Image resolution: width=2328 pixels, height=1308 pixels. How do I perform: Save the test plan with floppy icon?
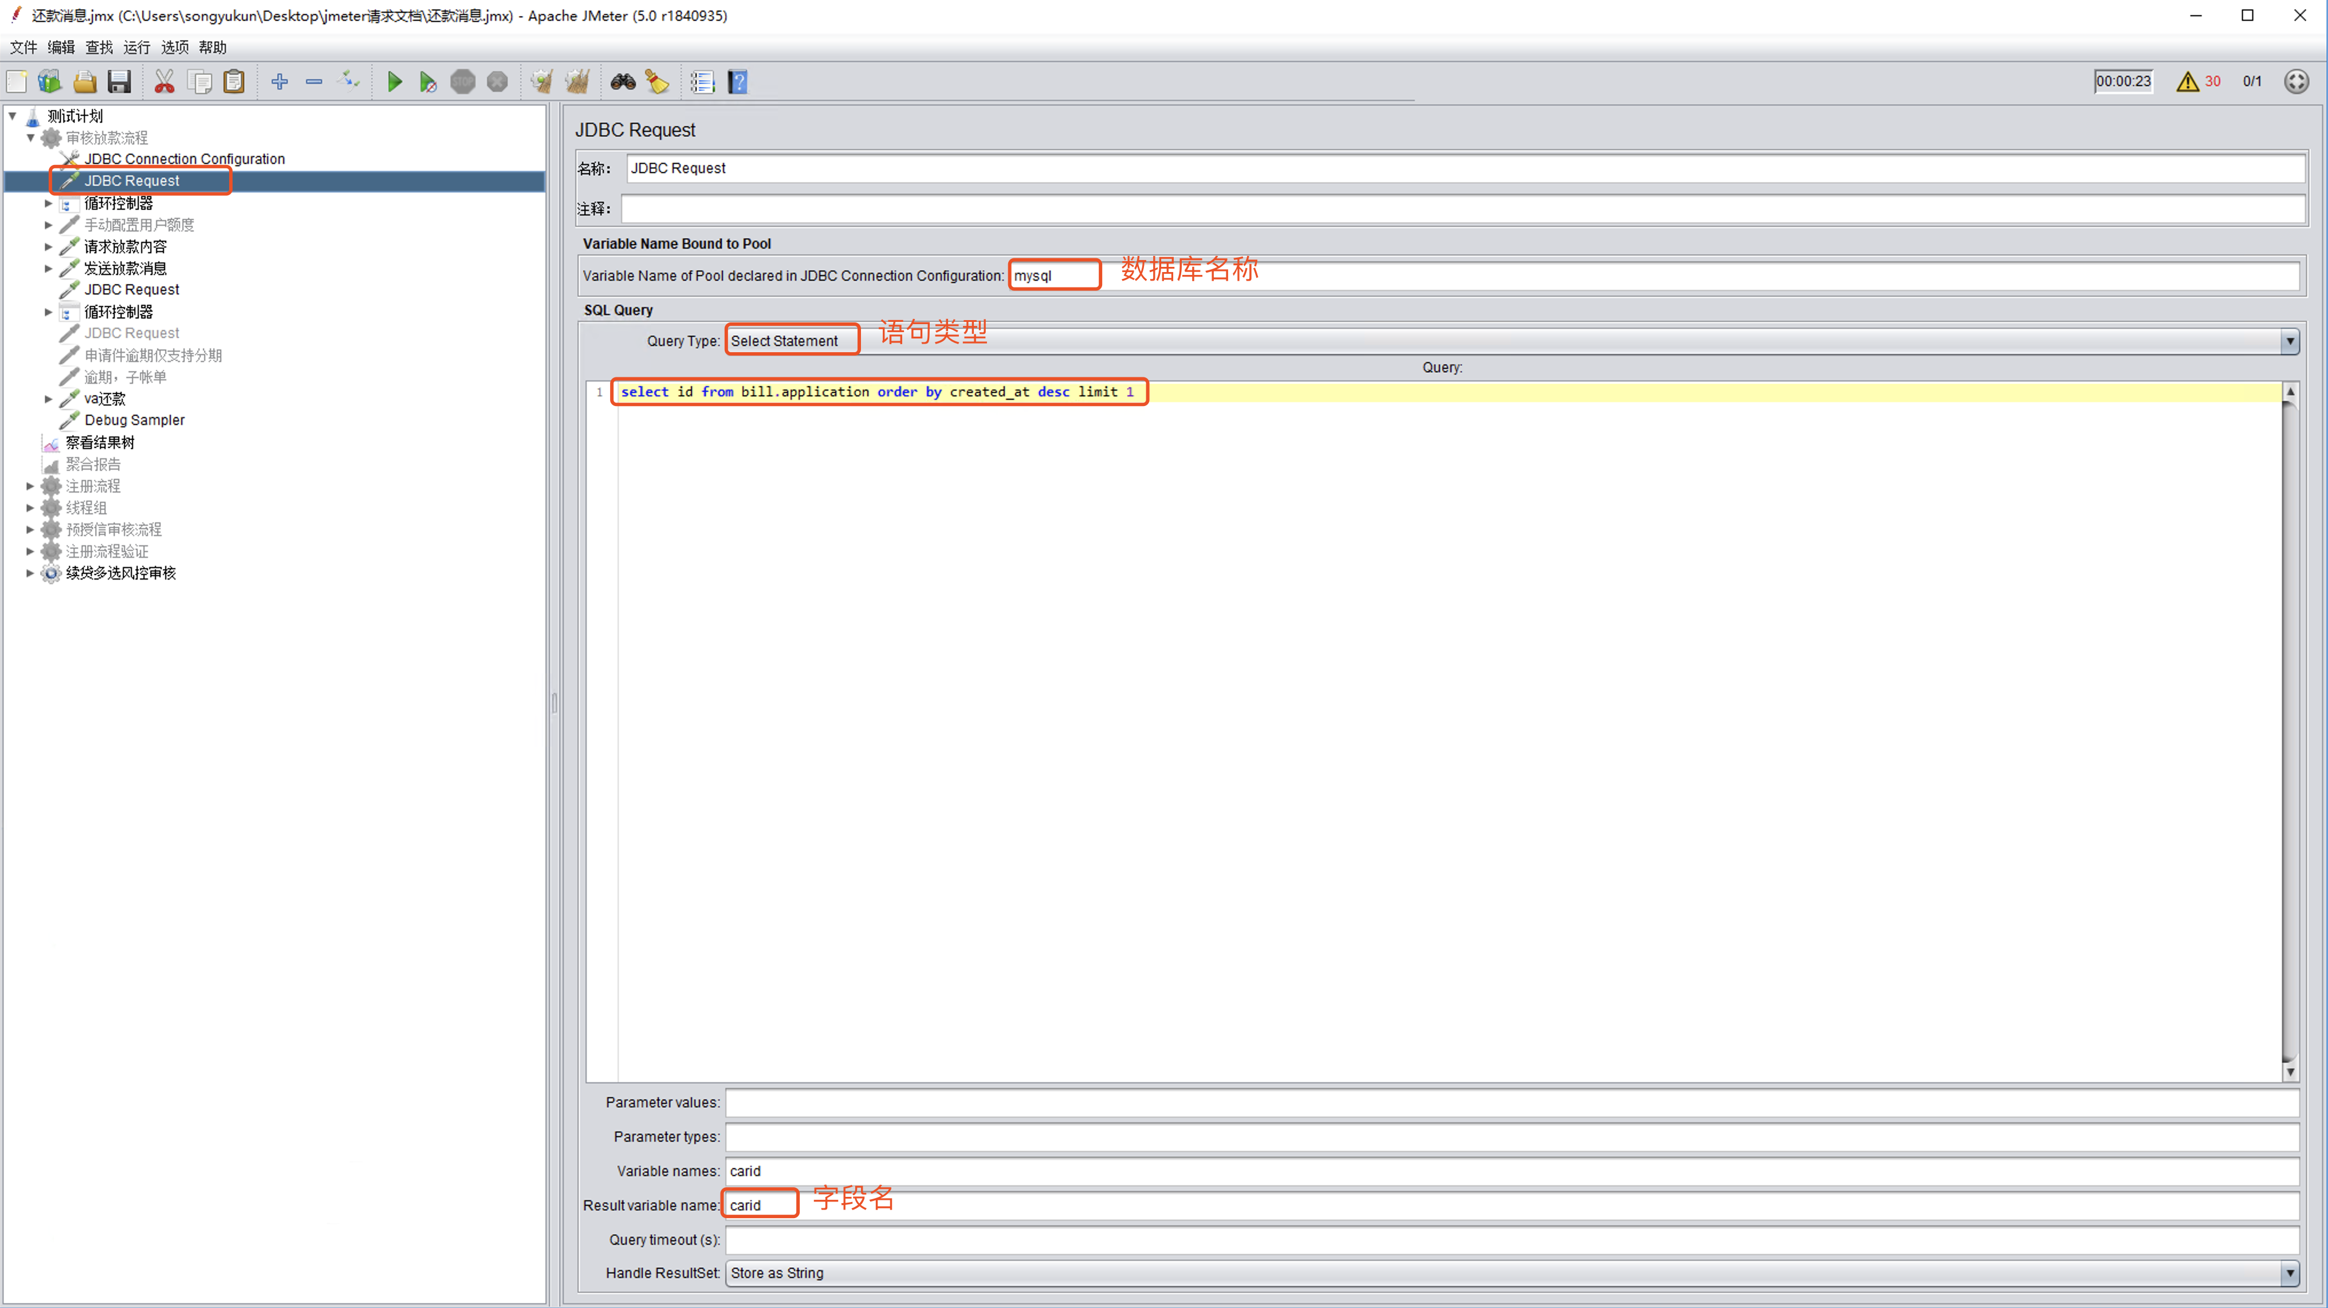pos(119,82)
